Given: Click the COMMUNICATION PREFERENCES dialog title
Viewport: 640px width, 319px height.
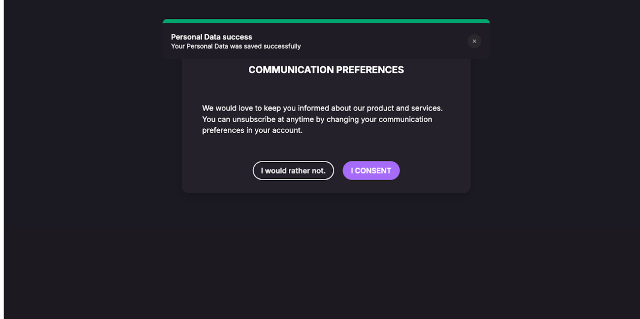Looking at the screenshot, I should click(326, 70).
